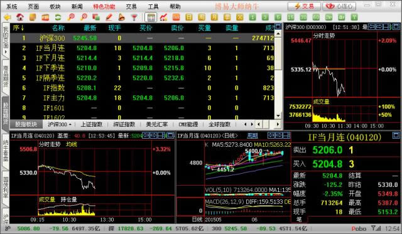Select the daily (日) period icon
The height and width of the screenshot is (234, 402).
[188, 18]
